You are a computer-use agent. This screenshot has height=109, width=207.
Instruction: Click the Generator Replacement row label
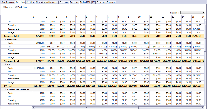13,54
